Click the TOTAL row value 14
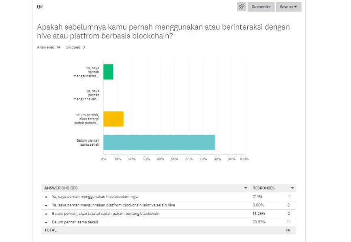This screenshot has height=242, width=351. click(x=288, y=230)
